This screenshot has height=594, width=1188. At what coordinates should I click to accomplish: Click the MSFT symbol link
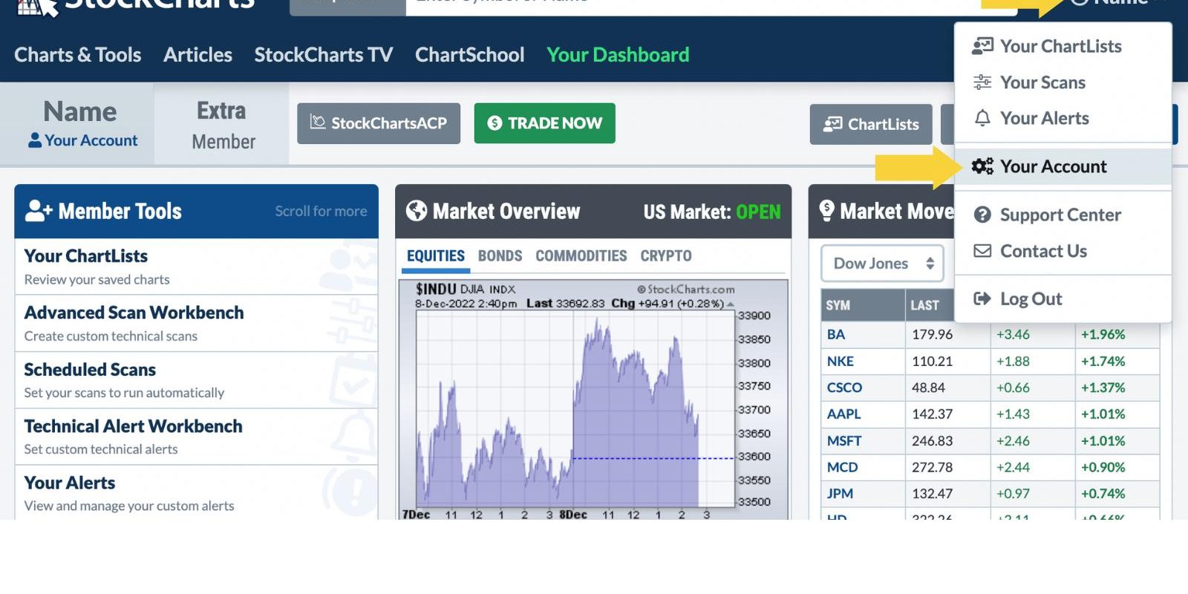point(844,440)
